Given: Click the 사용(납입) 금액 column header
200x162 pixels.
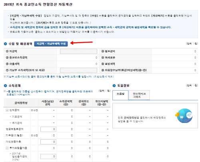Looking at the screenshot, I should (x=48, y=103).
